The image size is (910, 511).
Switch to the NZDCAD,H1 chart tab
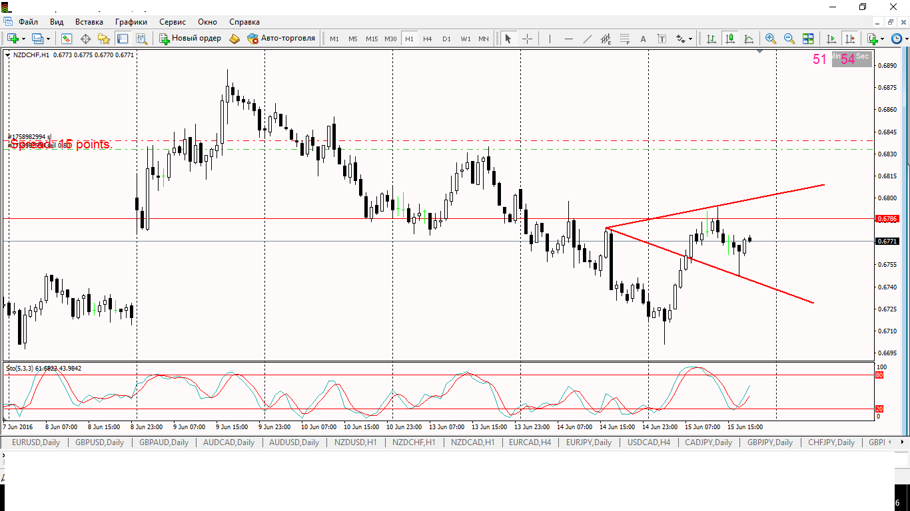[x=473, y=442]
